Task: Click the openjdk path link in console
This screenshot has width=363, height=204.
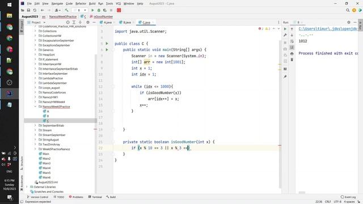Action: 328,29
